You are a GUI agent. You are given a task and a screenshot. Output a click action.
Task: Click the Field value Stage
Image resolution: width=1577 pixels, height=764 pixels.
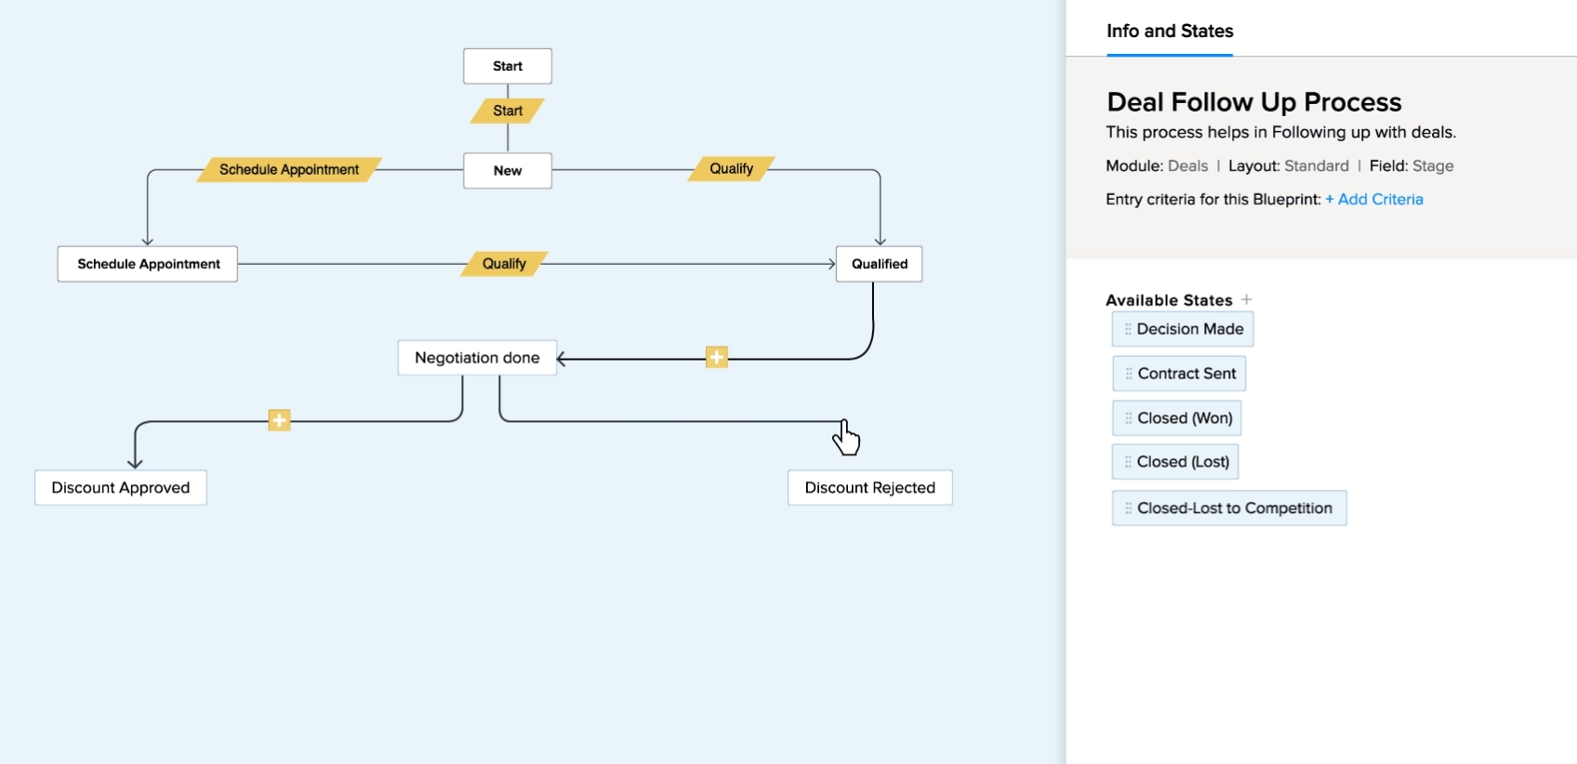coord(1433,165)
